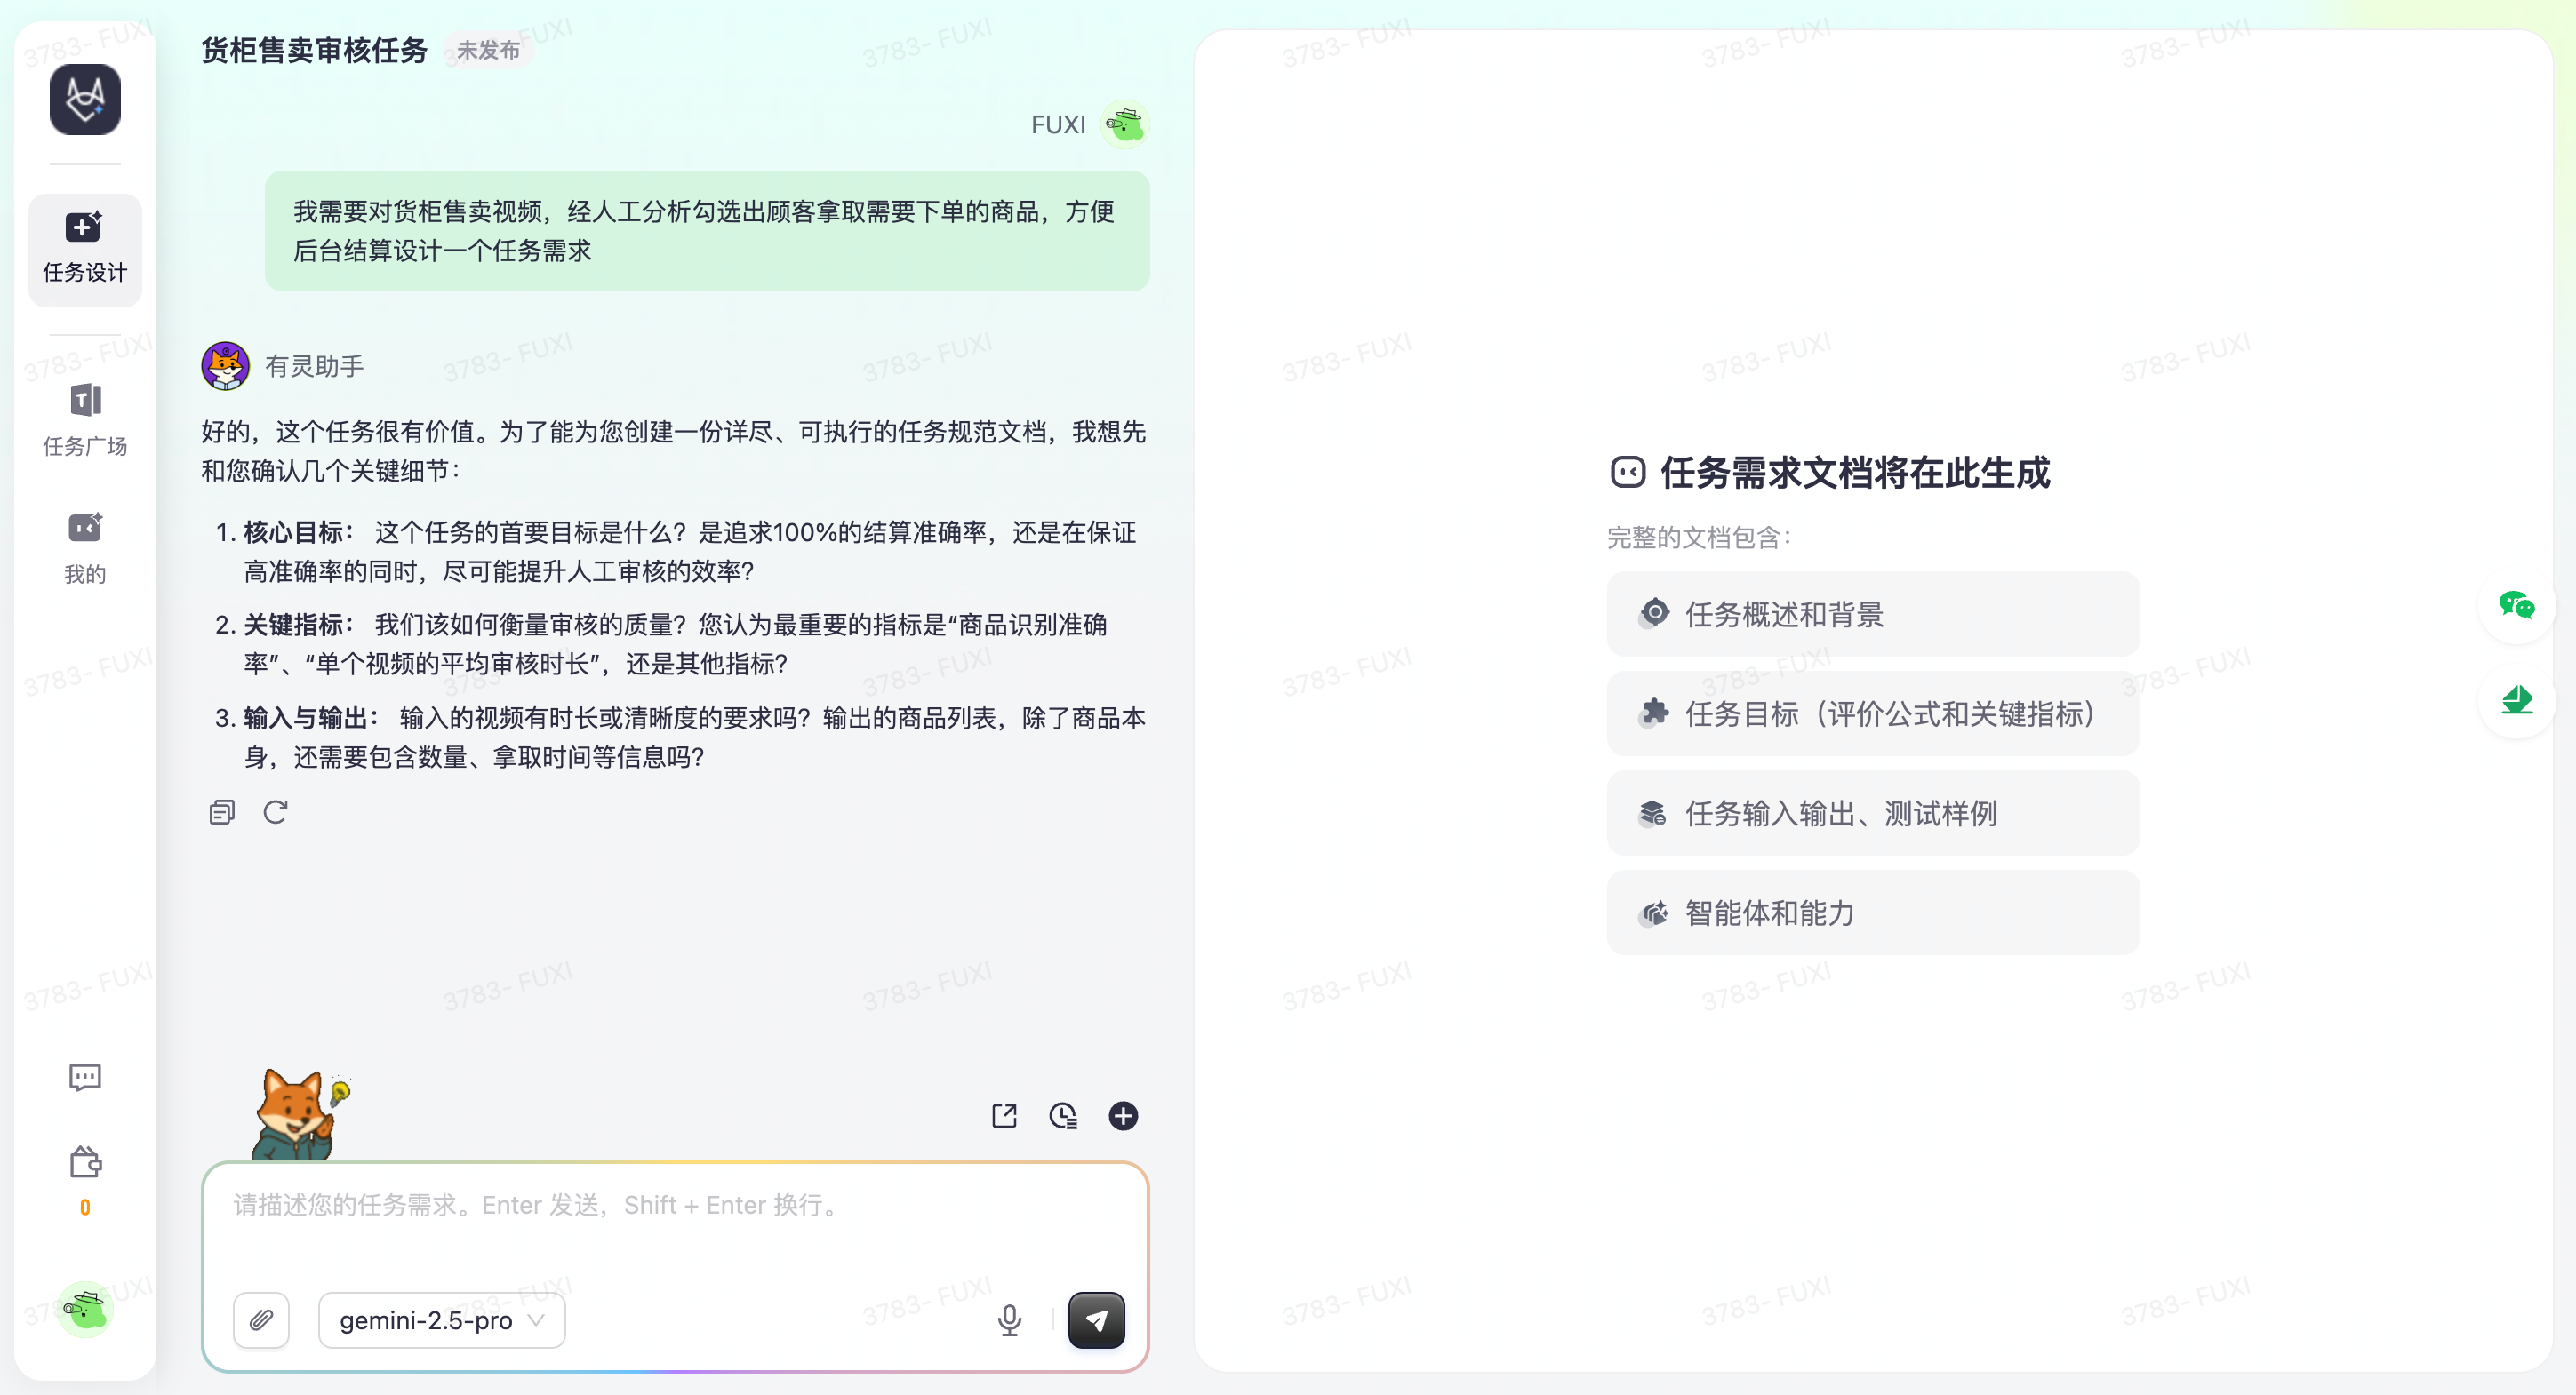Copy the assistant reply with copy icon
Image resolution: width=2576 pixels, height=1395 pixels.
click(222, 812)
